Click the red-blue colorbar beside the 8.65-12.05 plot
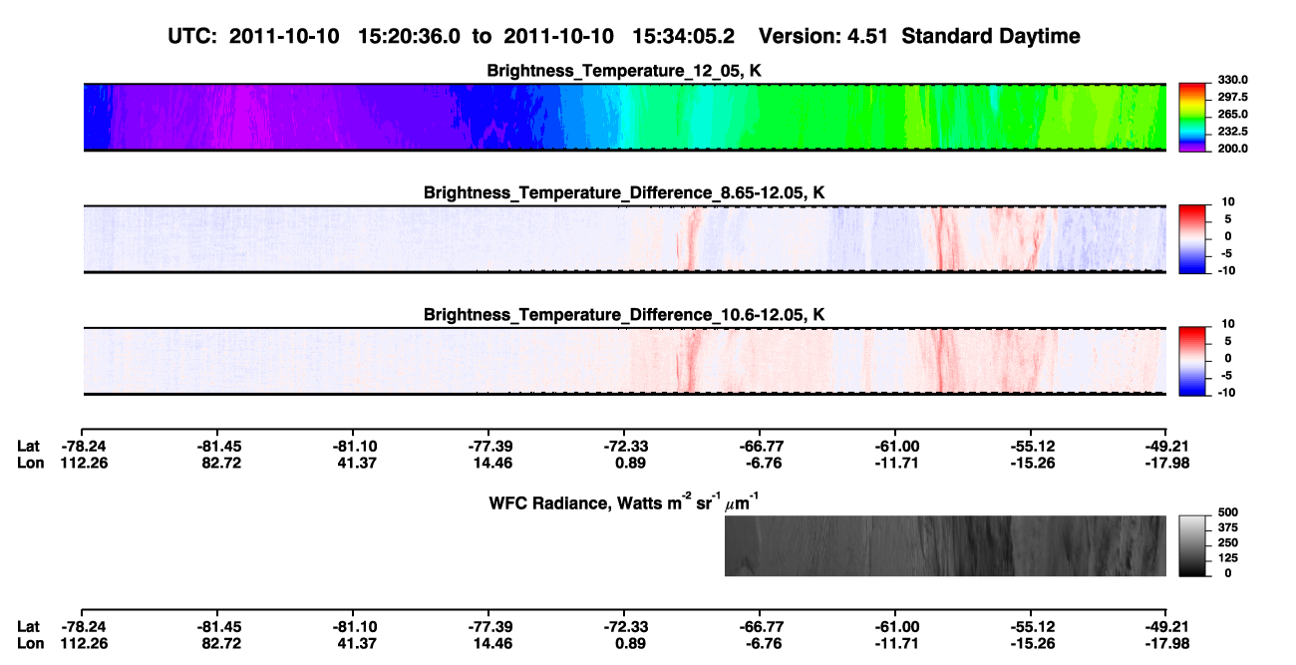The width and height of the screenshot is (1296, 665). point(1192,239)
